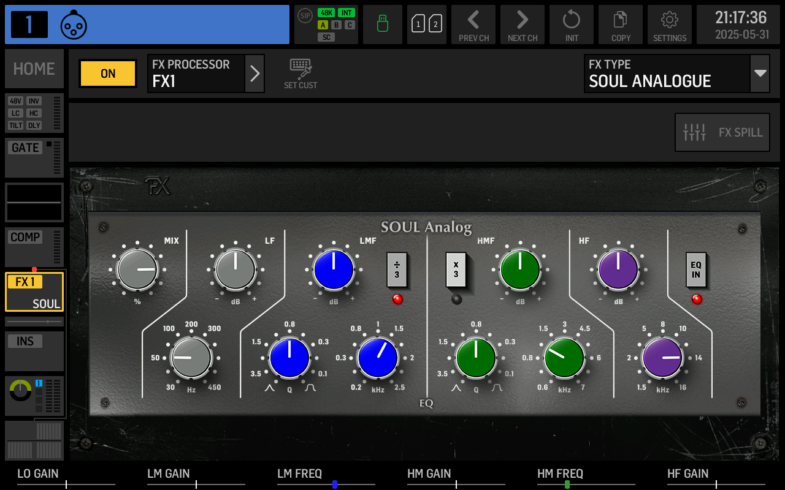Toggle the FX1 processor ON switch

[x=107, y=73]
